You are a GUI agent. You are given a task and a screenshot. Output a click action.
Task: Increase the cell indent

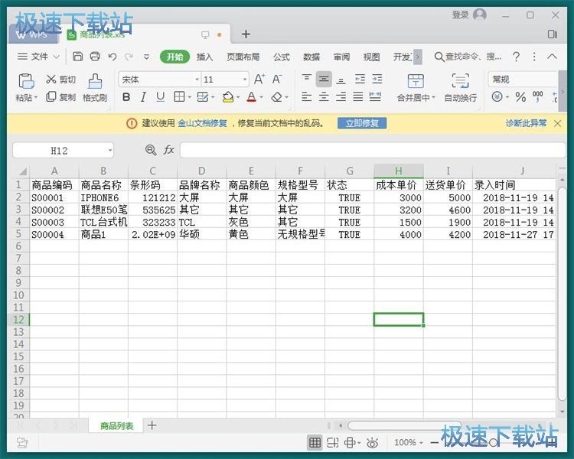point(377,79)
